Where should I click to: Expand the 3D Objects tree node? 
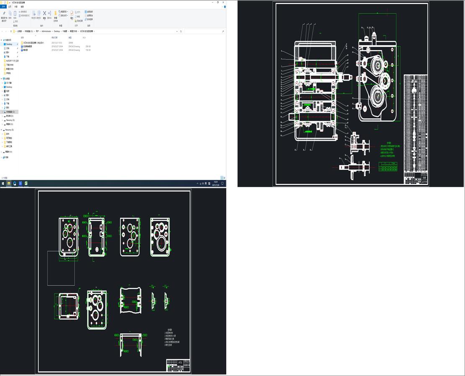(x=3, y=83)
